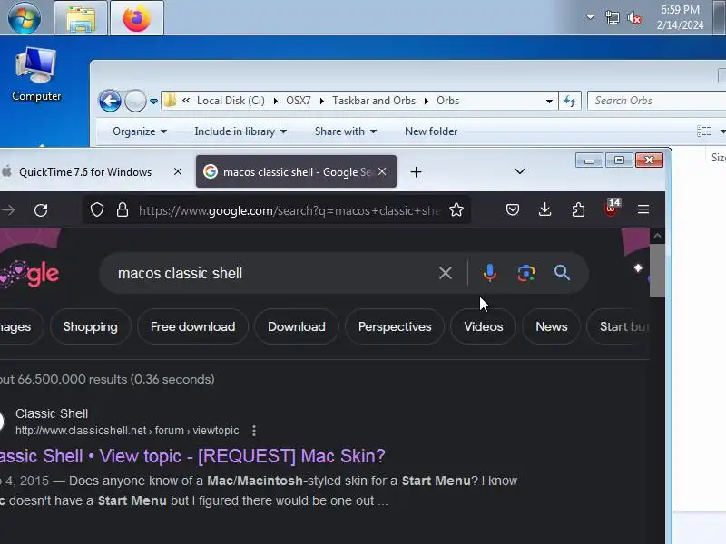
Task: Filter results by Shopping
Action: (x=90, y=326)
